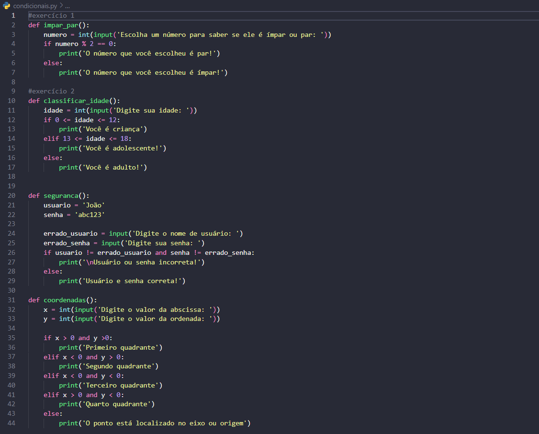Click the 'O número que você escolheu é ímpar!' string

tap(153, 72)
